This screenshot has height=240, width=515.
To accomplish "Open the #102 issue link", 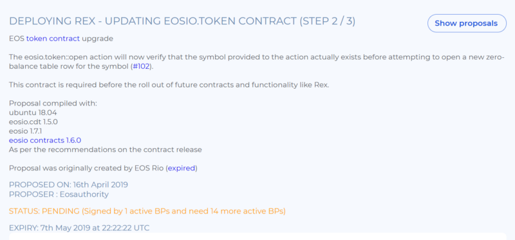I will (141, 66).
